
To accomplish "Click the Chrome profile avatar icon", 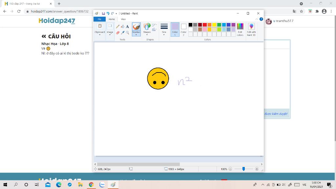I will point(324,11).
